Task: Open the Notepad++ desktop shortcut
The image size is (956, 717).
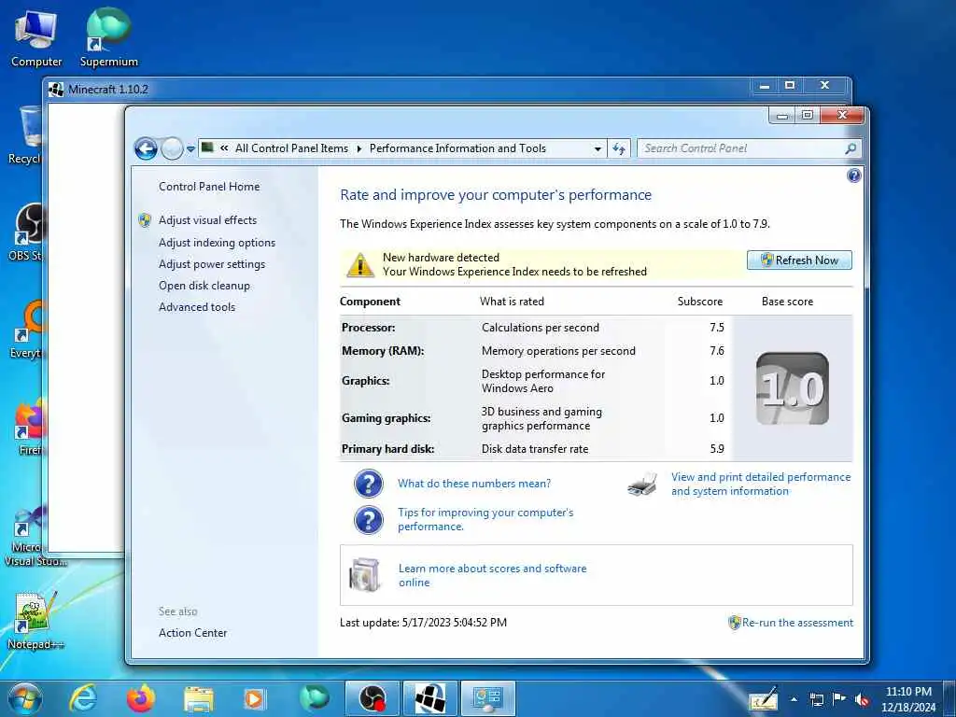Action: click(x=34, y=620)
